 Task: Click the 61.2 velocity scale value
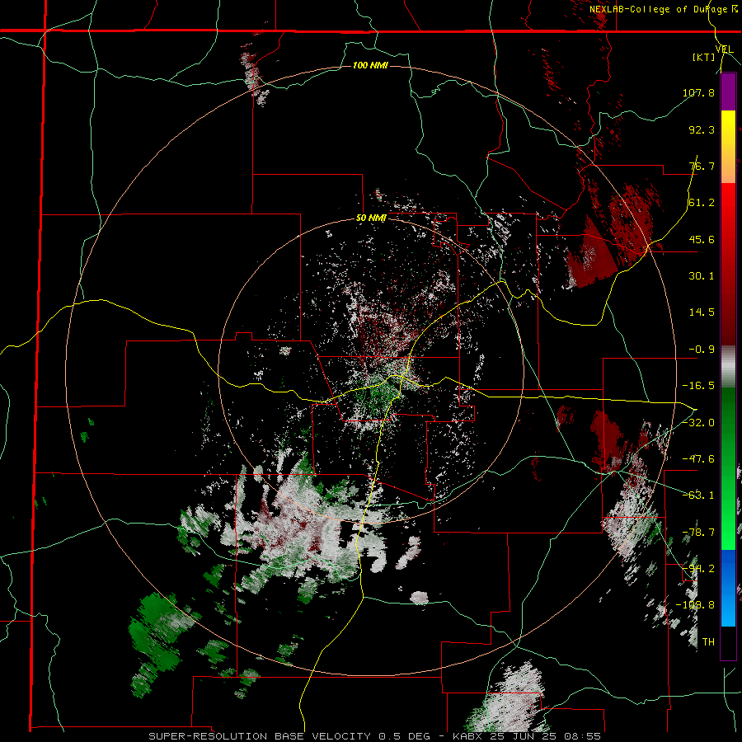click(x=702, y=203)
